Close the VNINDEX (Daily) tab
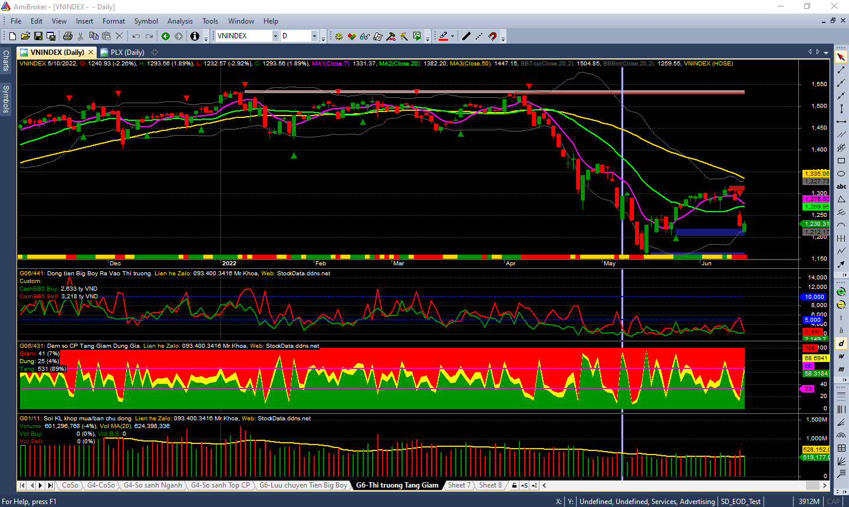Image resolution: width=849 pixels, height=507 pixels. coord(91,52)
